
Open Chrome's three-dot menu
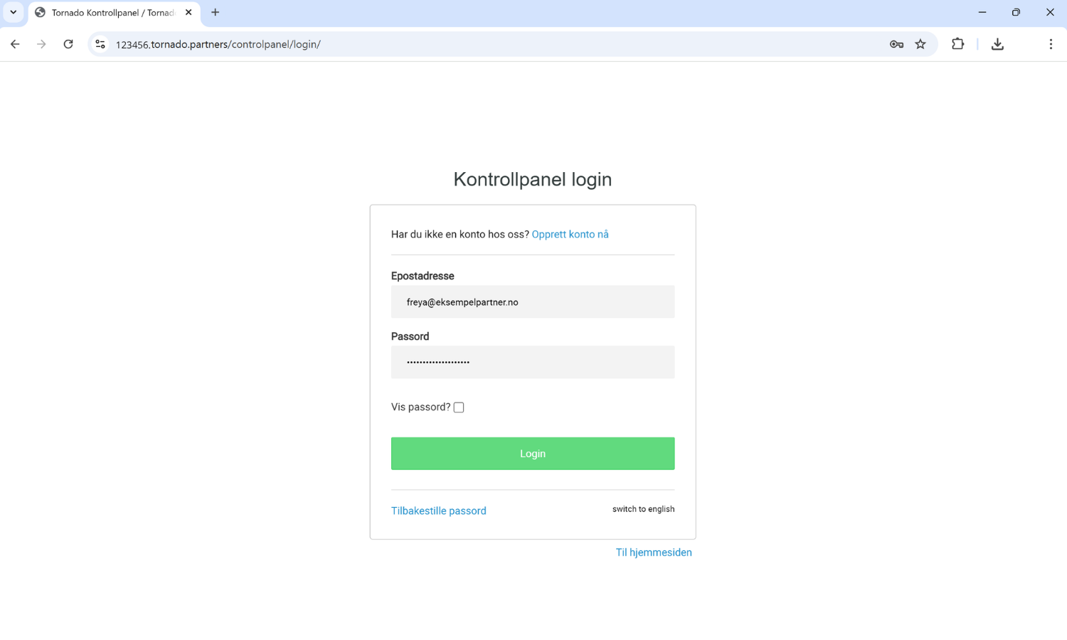click(1051, 44)
